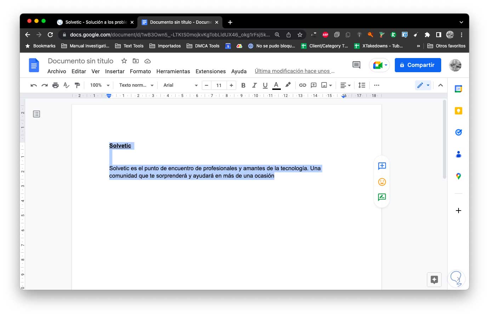Open the Arial font dropdown

[x=181, y=85]
